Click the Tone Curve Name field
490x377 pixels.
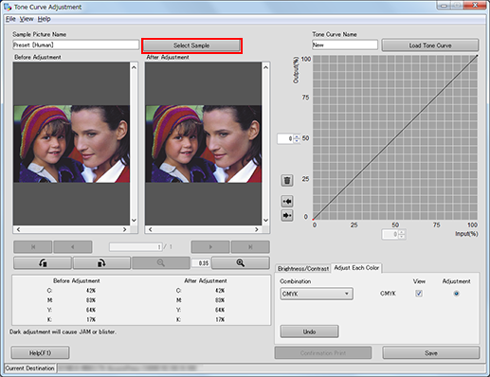[345, 45]
